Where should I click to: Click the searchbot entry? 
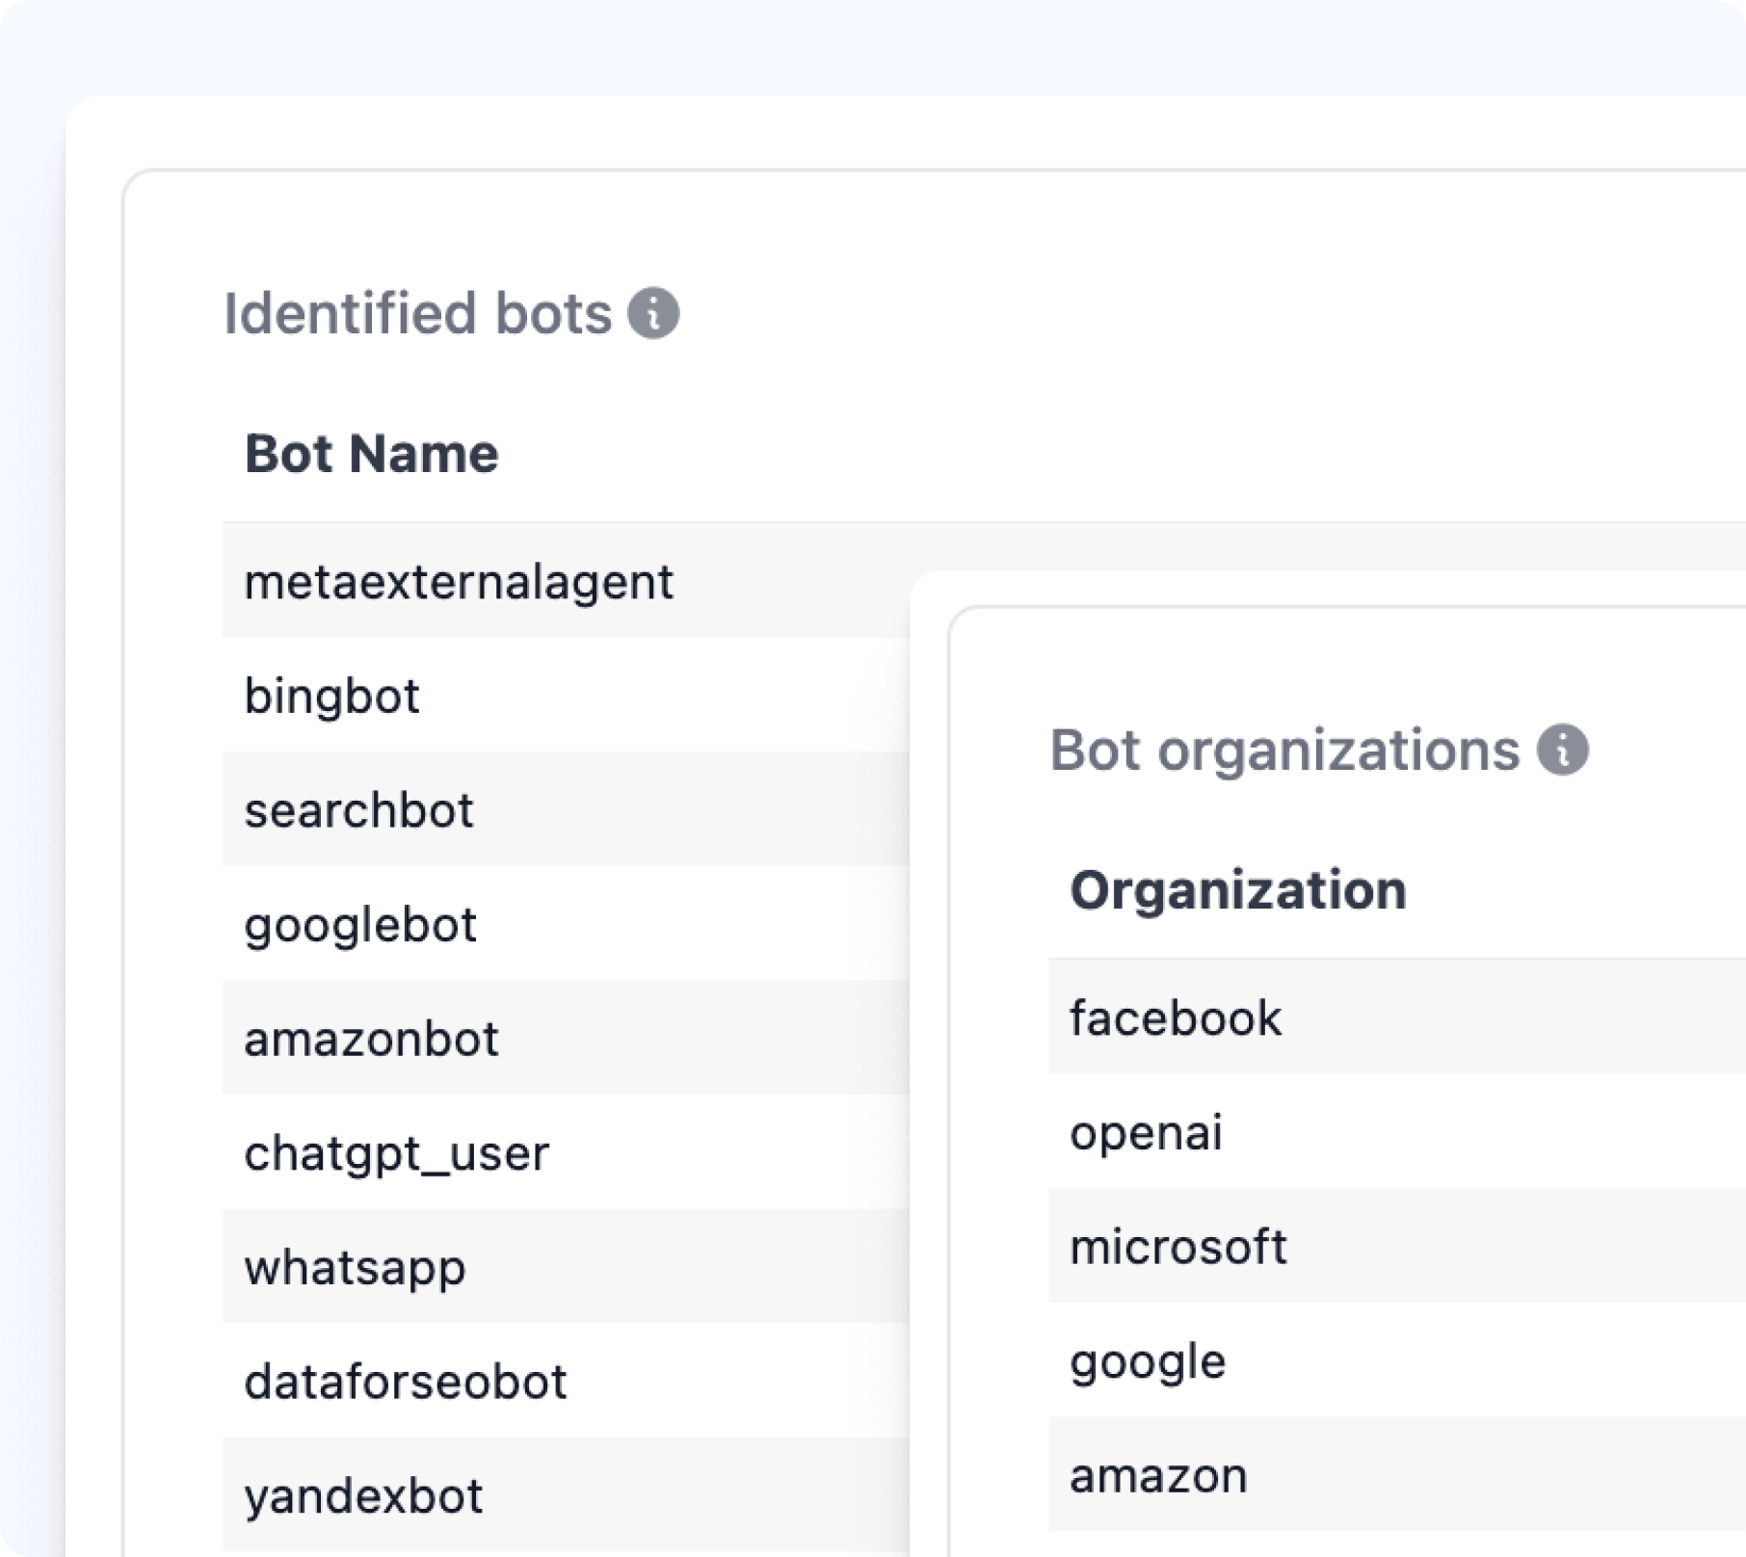[x=358, y=810]
